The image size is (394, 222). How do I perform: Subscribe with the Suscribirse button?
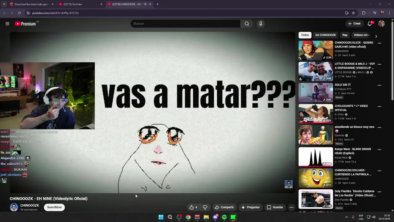pyautogui.click(x=54, y=207)
